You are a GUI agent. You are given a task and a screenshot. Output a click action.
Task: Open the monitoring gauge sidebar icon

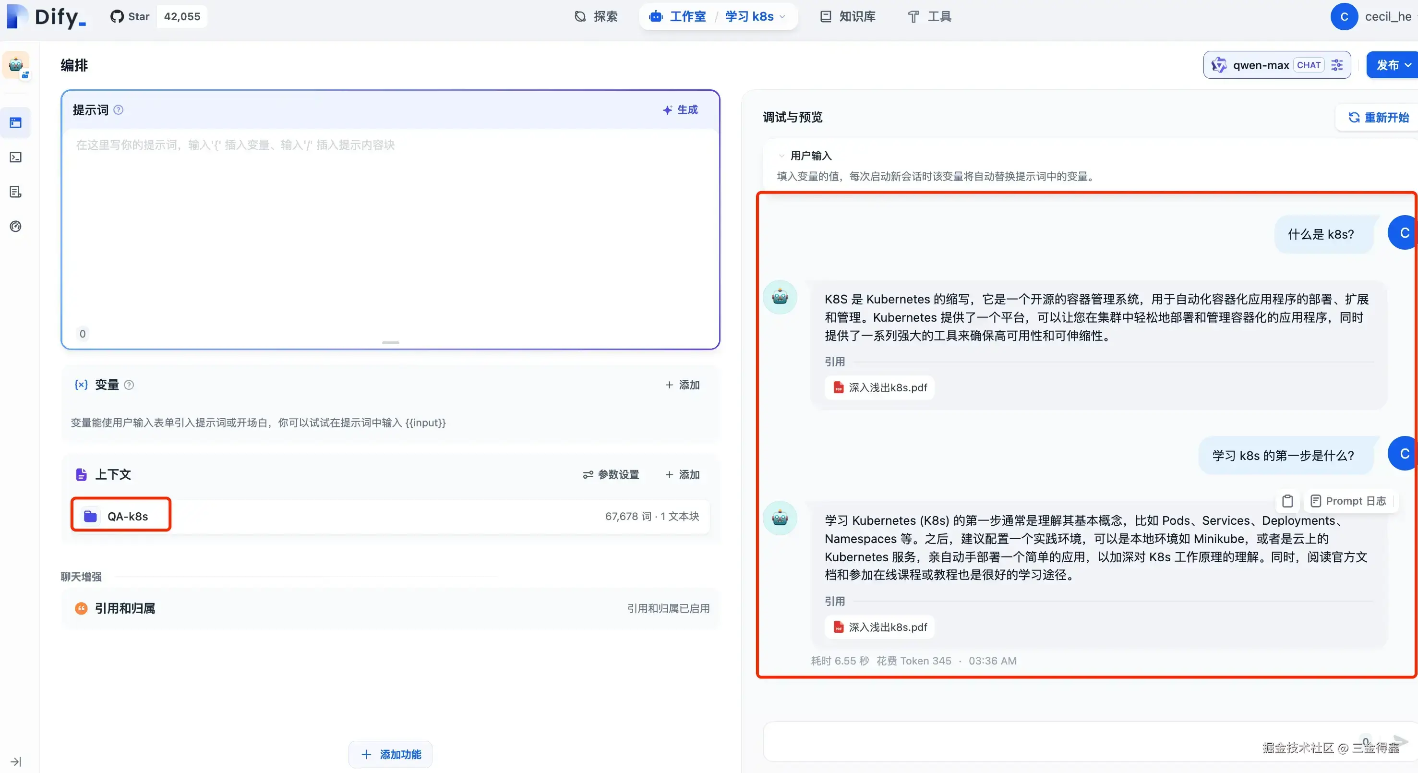point(15,226)
